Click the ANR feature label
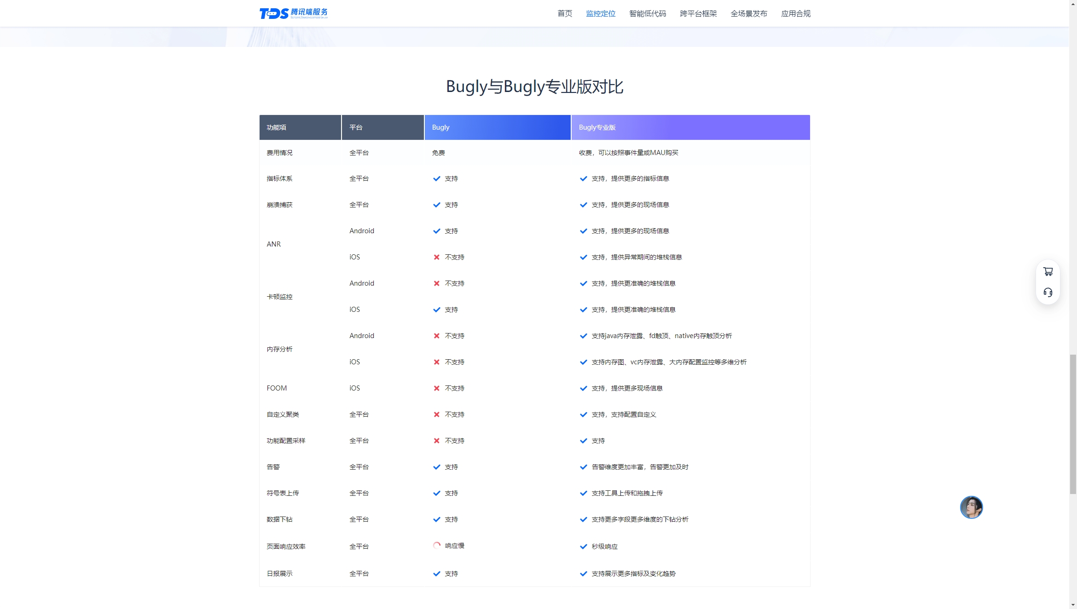This screenshot has height=609, width=1077. click(274, 244)
